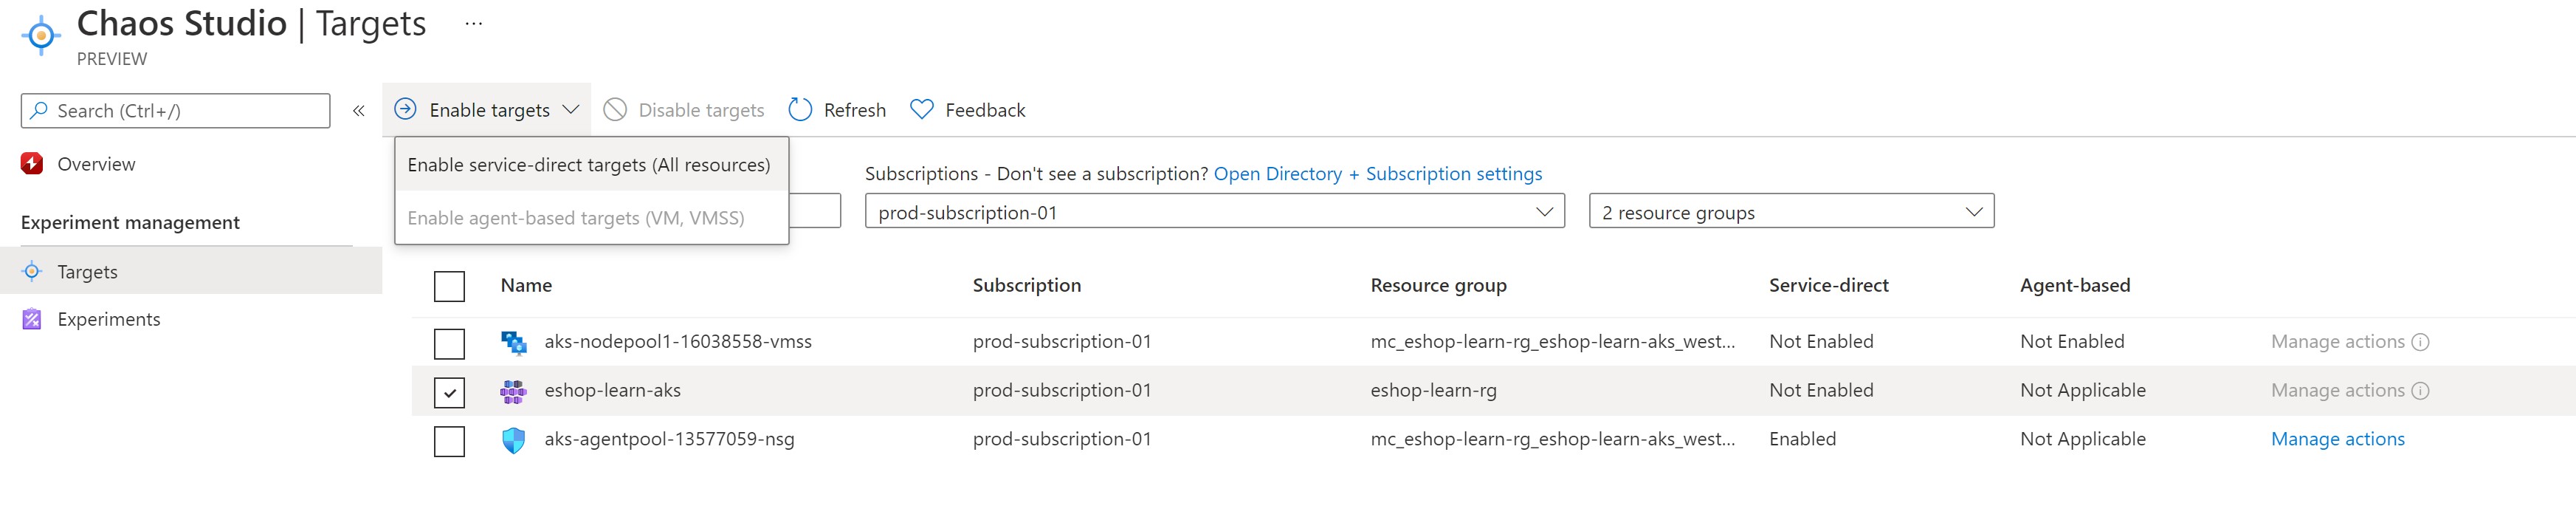This screenshot has width=2576, height=517.
Task: Click Service-direct Not Enabled for eshop-learn-aks
Action: point(1821,390)
